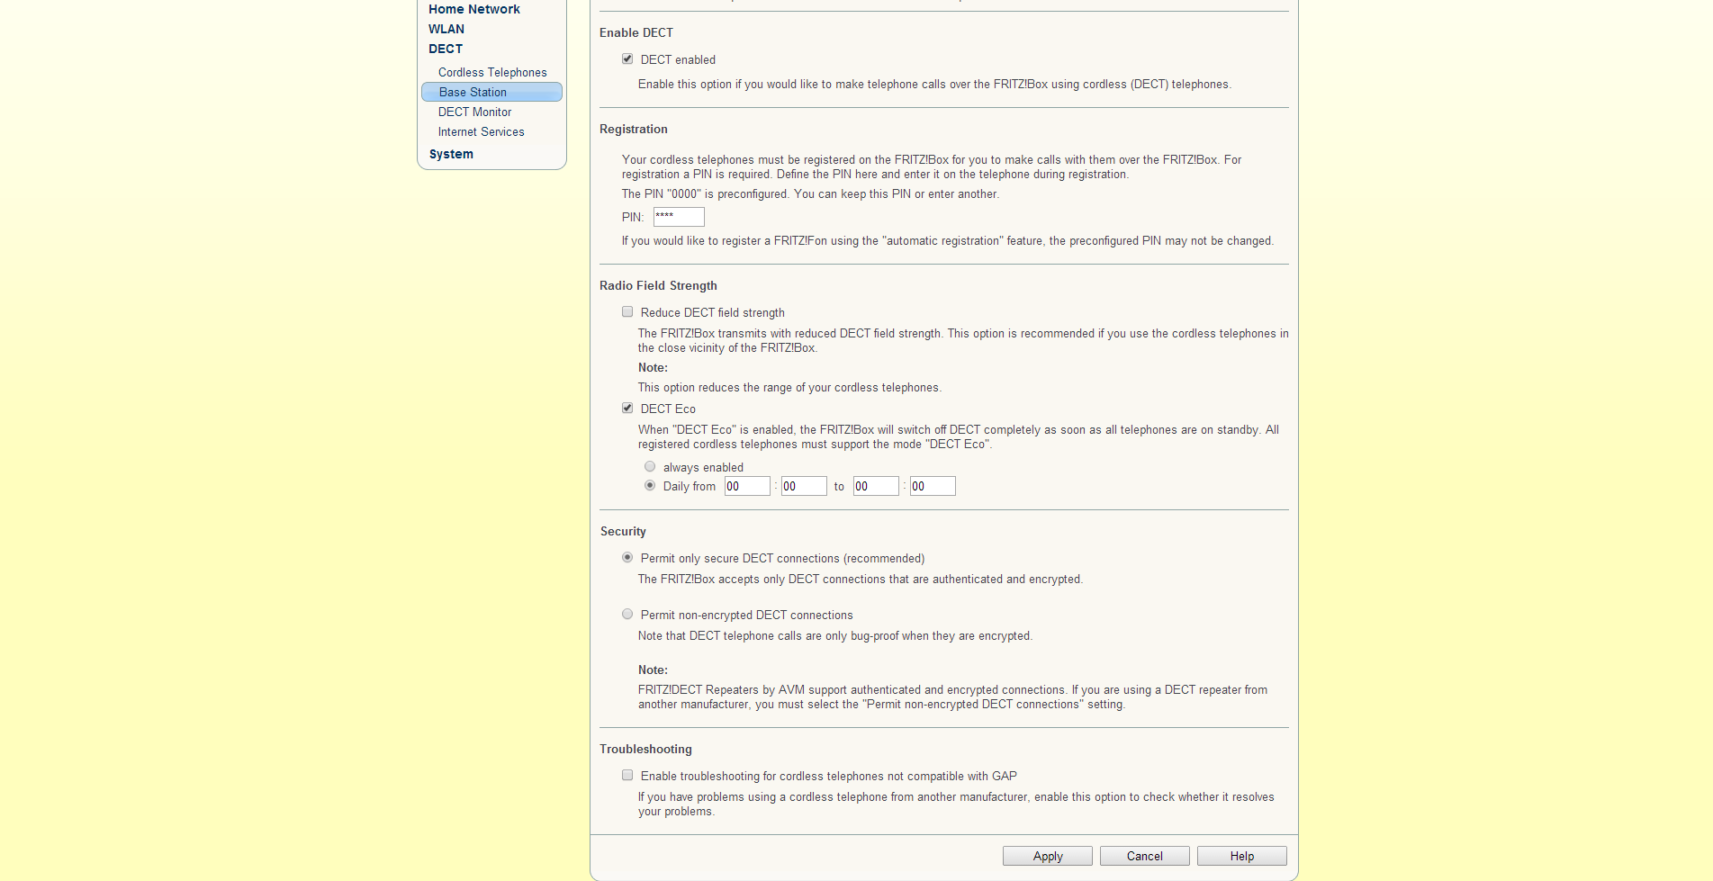Go to Cordless Telephones page
The height and width of the screenshot is (881, 1713).
pos(492,72)
